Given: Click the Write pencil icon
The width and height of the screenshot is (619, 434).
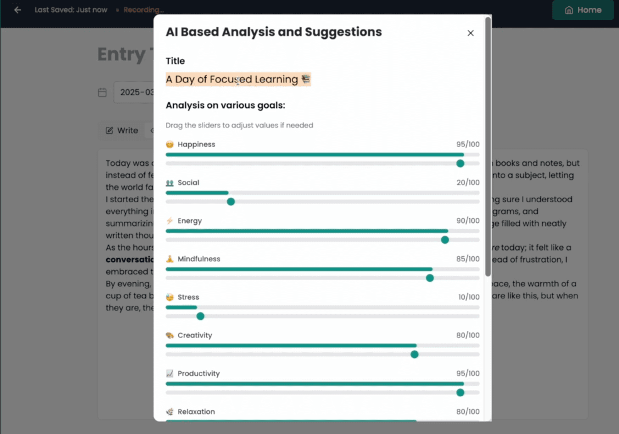Looking at the screenshot, I should coord(109,130).
